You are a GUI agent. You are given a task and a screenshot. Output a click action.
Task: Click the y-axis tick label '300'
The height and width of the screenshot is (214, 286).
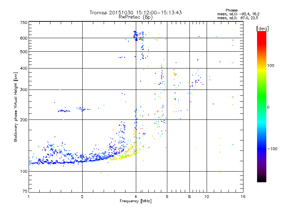pos(24,90)
